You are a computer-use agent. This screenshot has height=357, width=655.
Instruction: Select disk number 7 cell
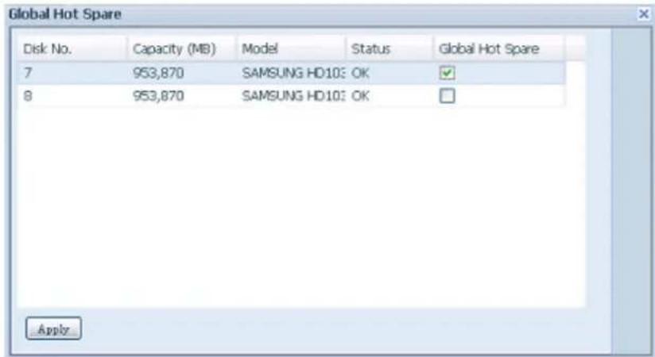72,73
